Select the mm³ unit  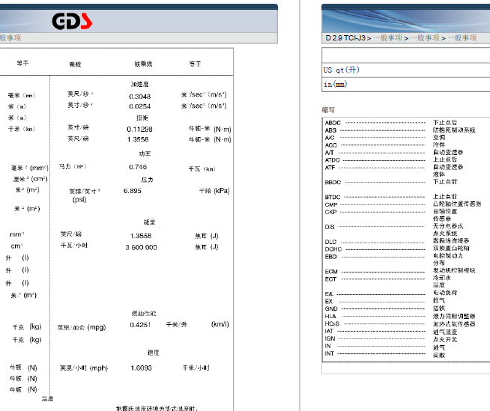click(x=17, y=234)
